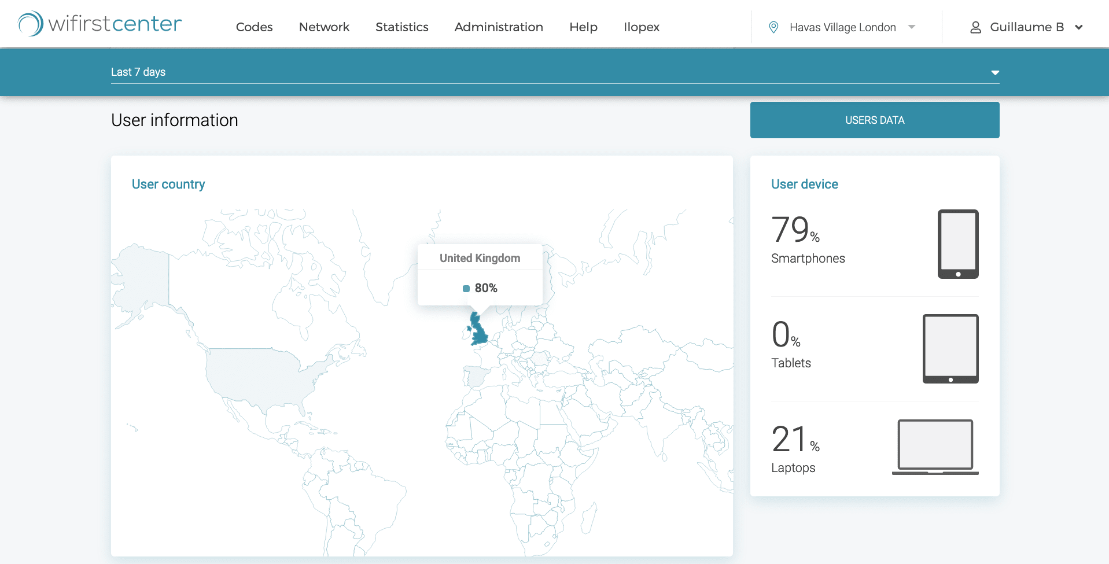
Task: Click the User information heading
Action: click(175, 120)
